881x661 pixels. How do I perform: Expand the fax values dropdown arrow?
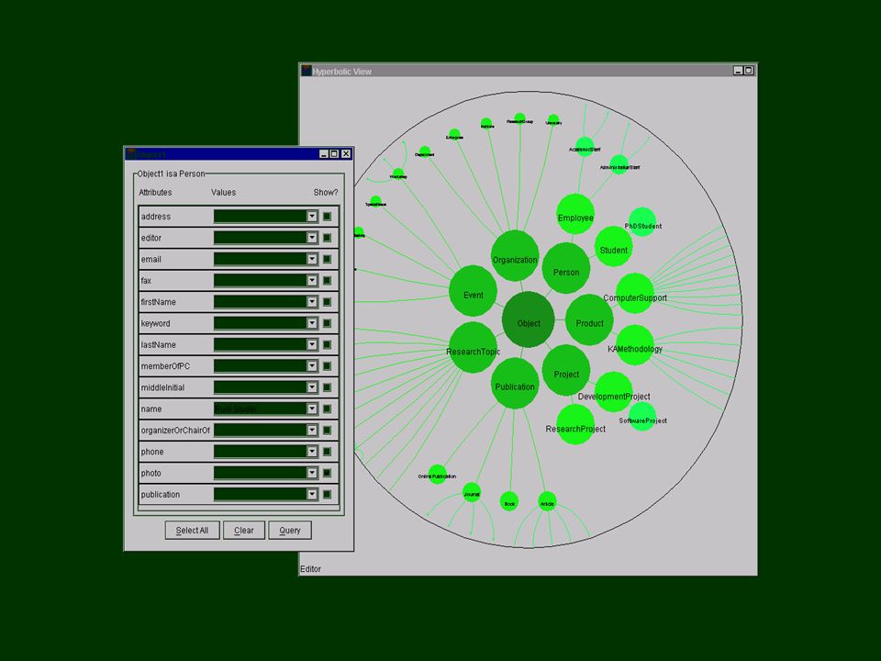(x=312, y=281)
